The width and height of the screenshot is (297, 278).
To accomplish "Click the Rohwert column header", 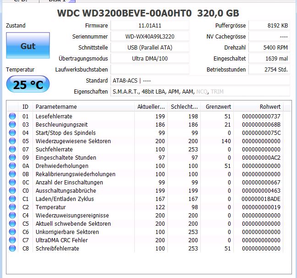I will 258,107.
